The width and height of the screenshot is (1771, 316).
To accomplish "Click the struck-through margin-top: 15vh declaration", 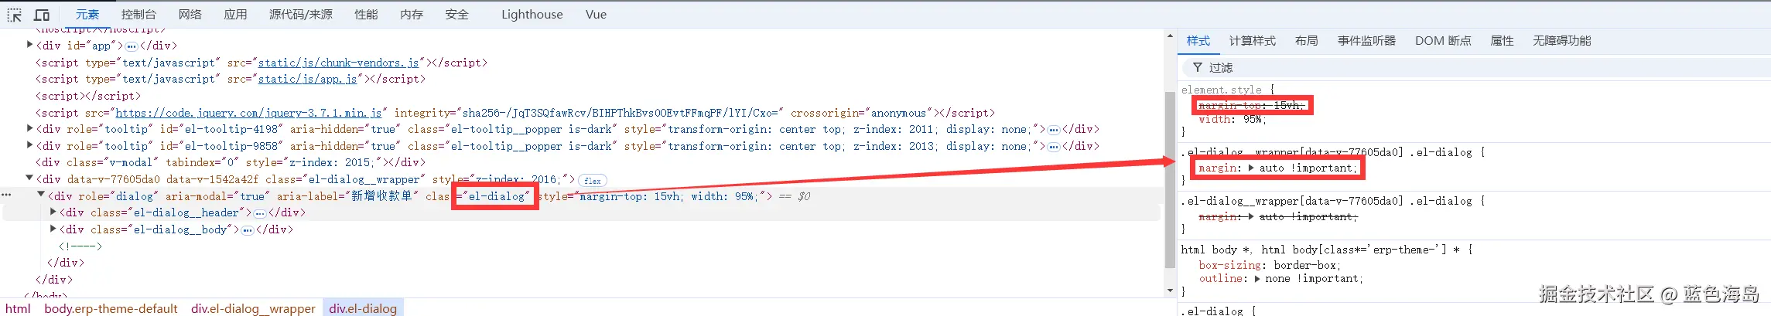I will click(x=1251, y=105).
